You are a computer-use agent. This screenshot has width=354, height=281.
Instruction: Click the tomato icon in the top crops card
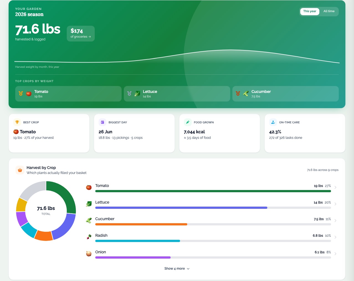tap(29, 94)
